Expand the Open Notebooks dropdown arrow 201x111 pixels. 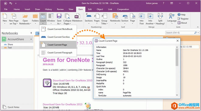30,24
